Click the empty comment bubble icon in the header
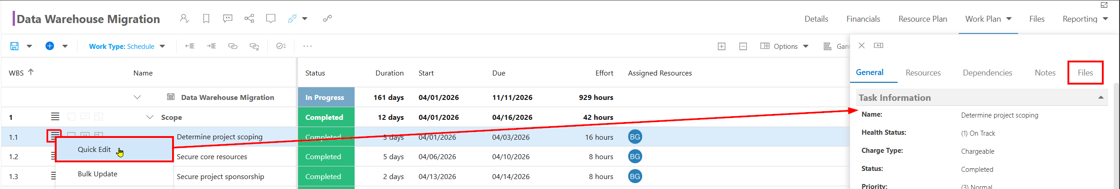1120x189 pixels. (271, 19)
